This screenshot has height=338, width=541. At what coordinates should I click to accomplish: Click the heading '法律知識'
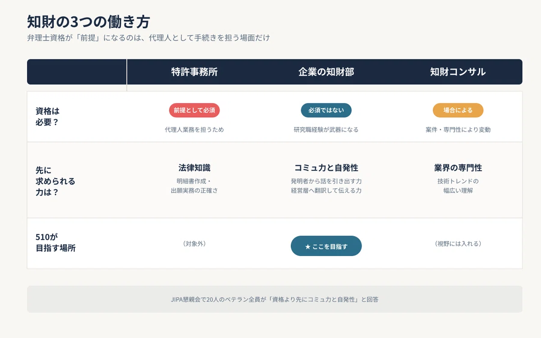pos(194,168)
